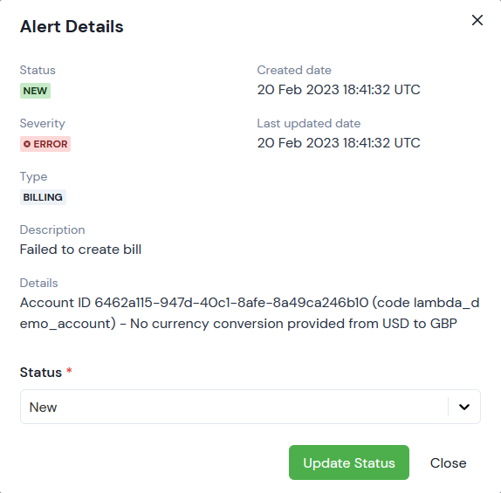Screen dimensions: 501x493
Task: Click the BILLING type badge
Action: [43, 197]
